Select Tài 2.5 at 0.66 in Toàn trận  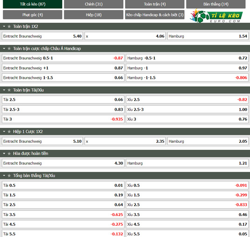coord(63,100)
